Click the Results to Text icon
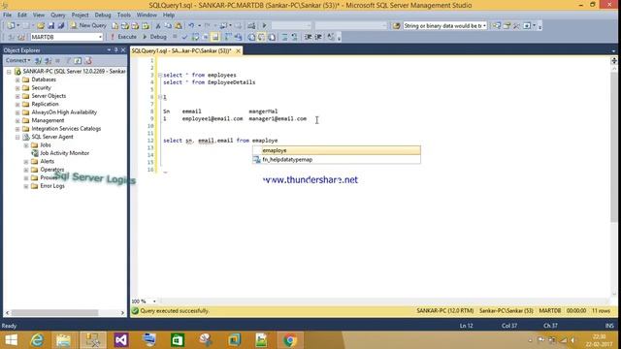The image size is (621, 349). [x=251, y=37]
